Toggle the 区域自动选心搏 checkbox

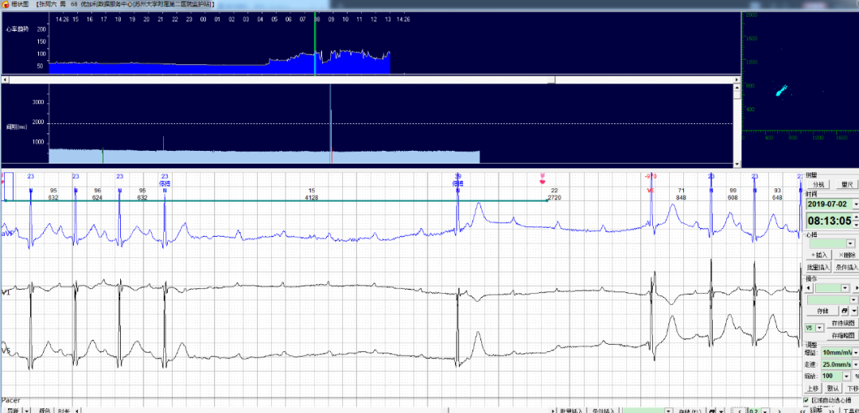[807, 400]
